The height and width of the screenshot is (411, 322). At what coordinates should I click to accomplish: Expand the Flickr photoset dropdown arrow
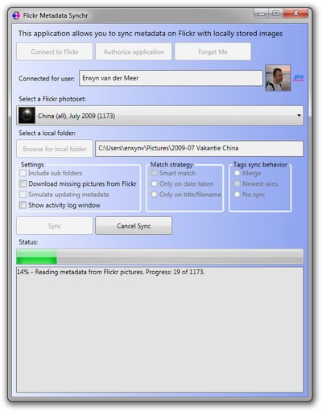299,116
